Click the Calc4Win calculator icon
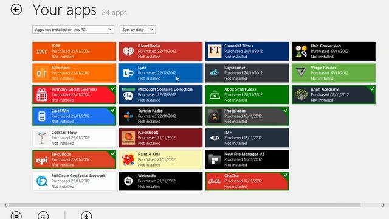The height and width of the screenshot is (219, 389). coord(42,116)
